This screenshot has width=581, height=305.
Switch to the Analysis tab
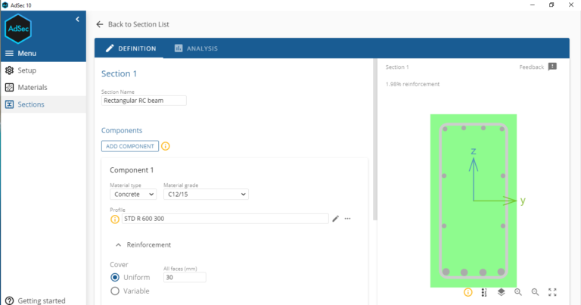[x=195, y=48]
